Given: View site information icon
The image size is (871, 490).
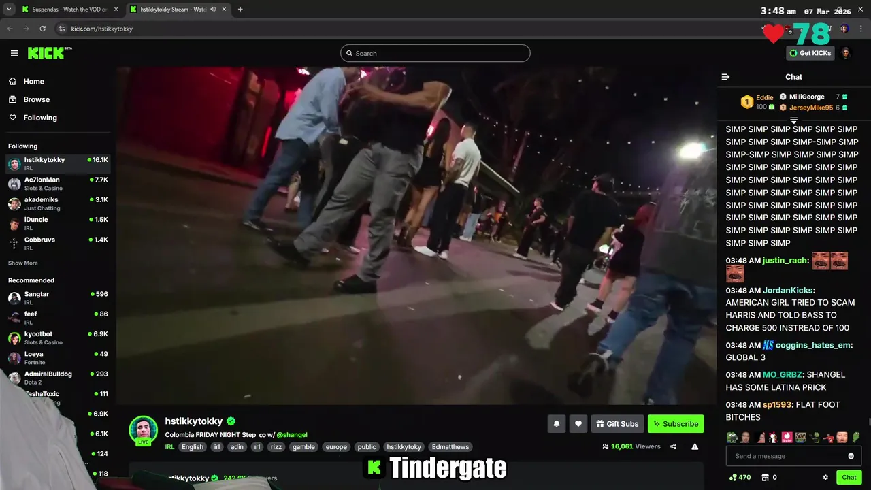Looking at the screenshot, I should pos(62,29).
